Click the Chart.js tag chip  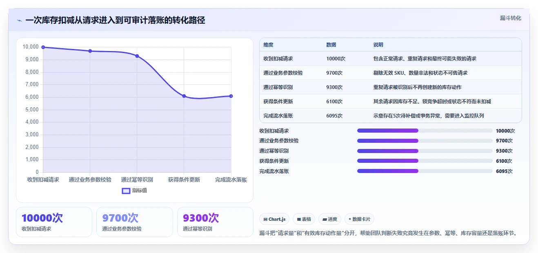tap(275, 219)
